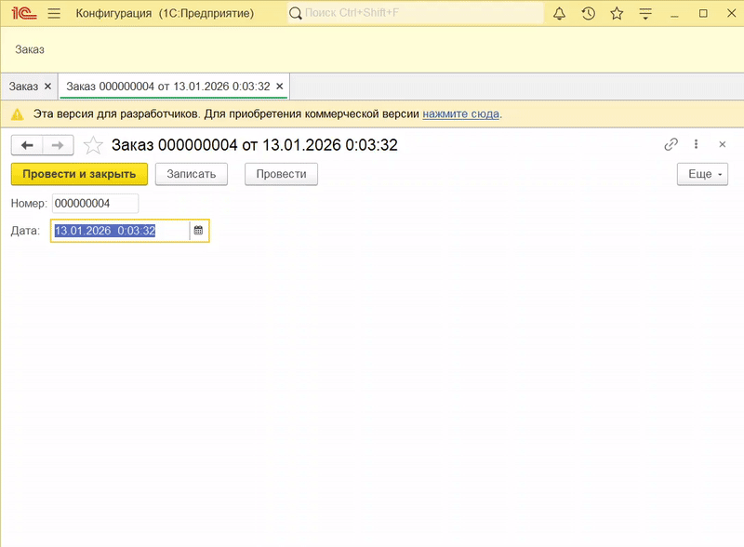Image resolution: width=744 pixels, height=547 pixels.
Task: Get link to document chain icon
Action: [671, 144]
